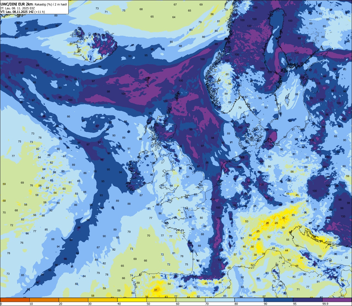The image size is (352, 306).
Task: Select the 'VT: Lau. 08.11.2025 14Z (+11 h)' line
Action: tap(23, 12)
